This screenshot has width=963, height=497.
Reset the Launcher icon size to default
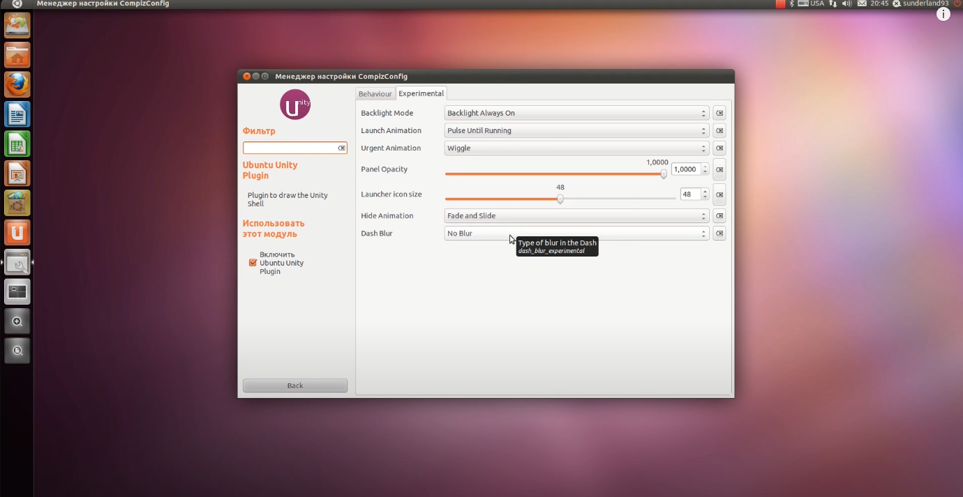[719, 194]
